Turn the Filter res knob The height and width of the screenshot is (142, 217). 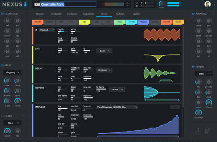[17, 131]
